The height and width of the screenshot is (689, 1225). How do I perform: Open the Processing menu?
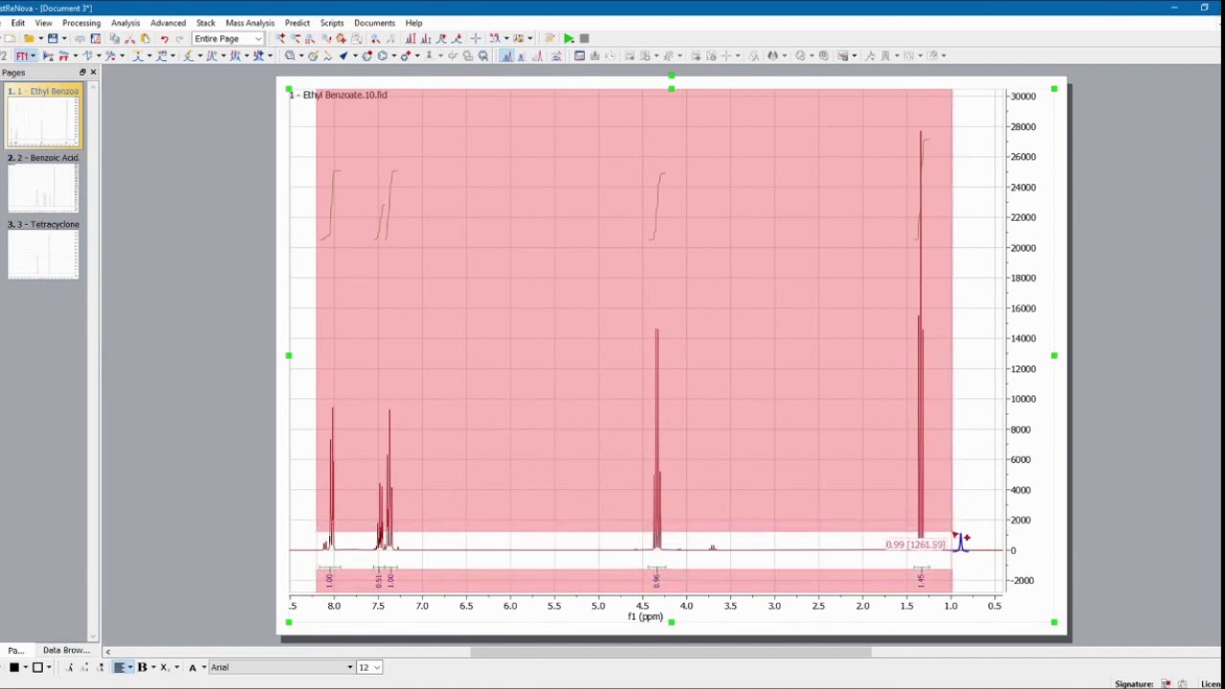click(81, 23)
